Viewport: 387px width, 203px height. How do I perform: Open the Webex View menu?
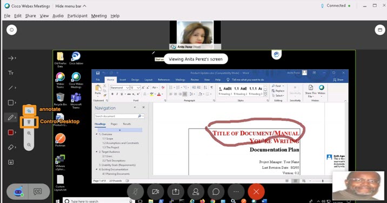point(44,16)
